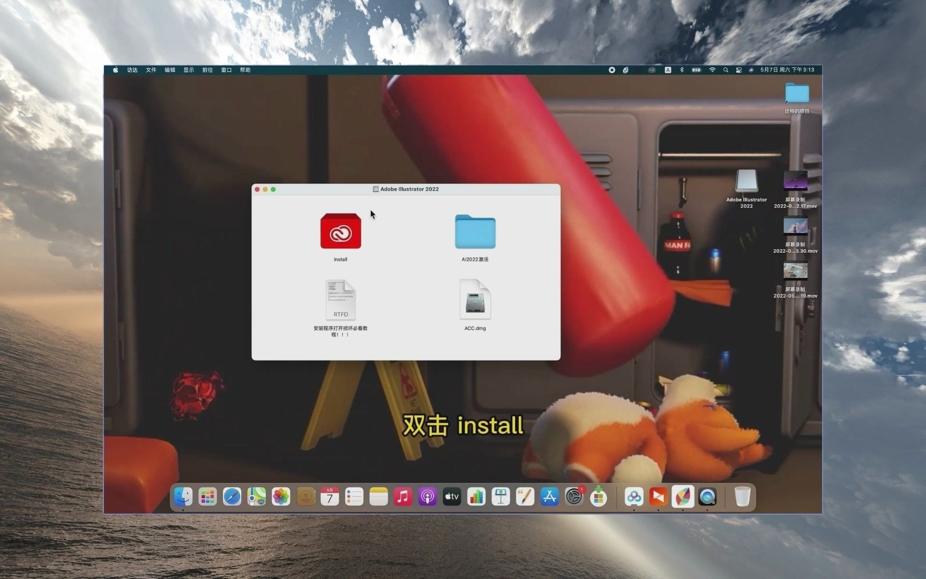Check battery status in menu bar
Image resolution: width=926 pixels, height=579 pixels.
tap(696, 70)
